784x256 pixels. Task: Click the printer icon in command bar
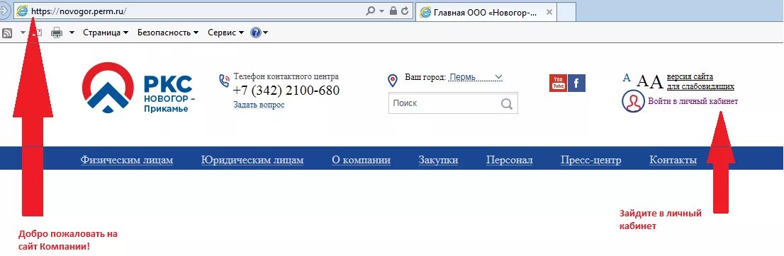pyautogui.click(x=57, y=33)
